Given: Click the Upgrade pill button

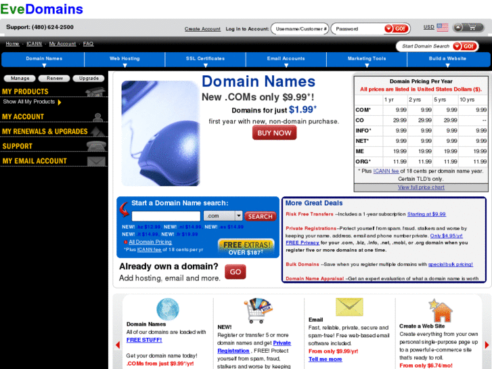Looking at the screenshot, I should (x=89, y=78).
